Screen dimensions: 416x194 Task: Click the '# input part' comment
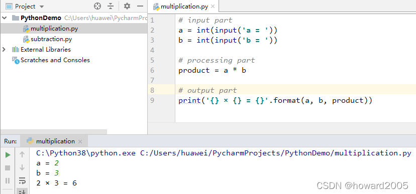pos(205,20)
